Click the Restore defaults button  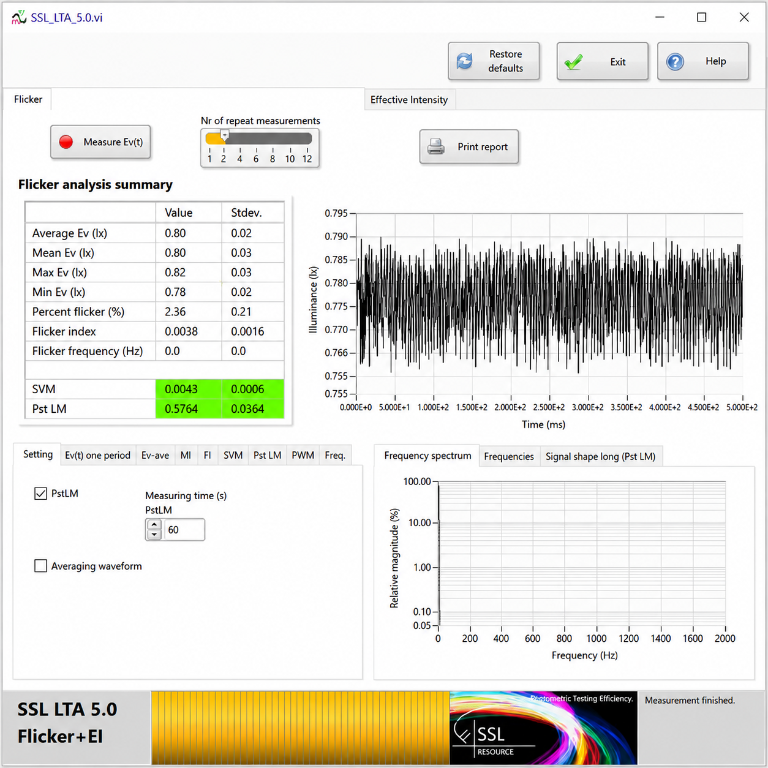click(x=494, y=61)
